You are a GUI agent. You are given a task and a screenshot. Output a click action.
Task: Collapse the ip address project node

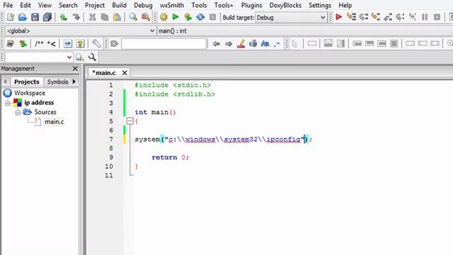pos(8,103)
